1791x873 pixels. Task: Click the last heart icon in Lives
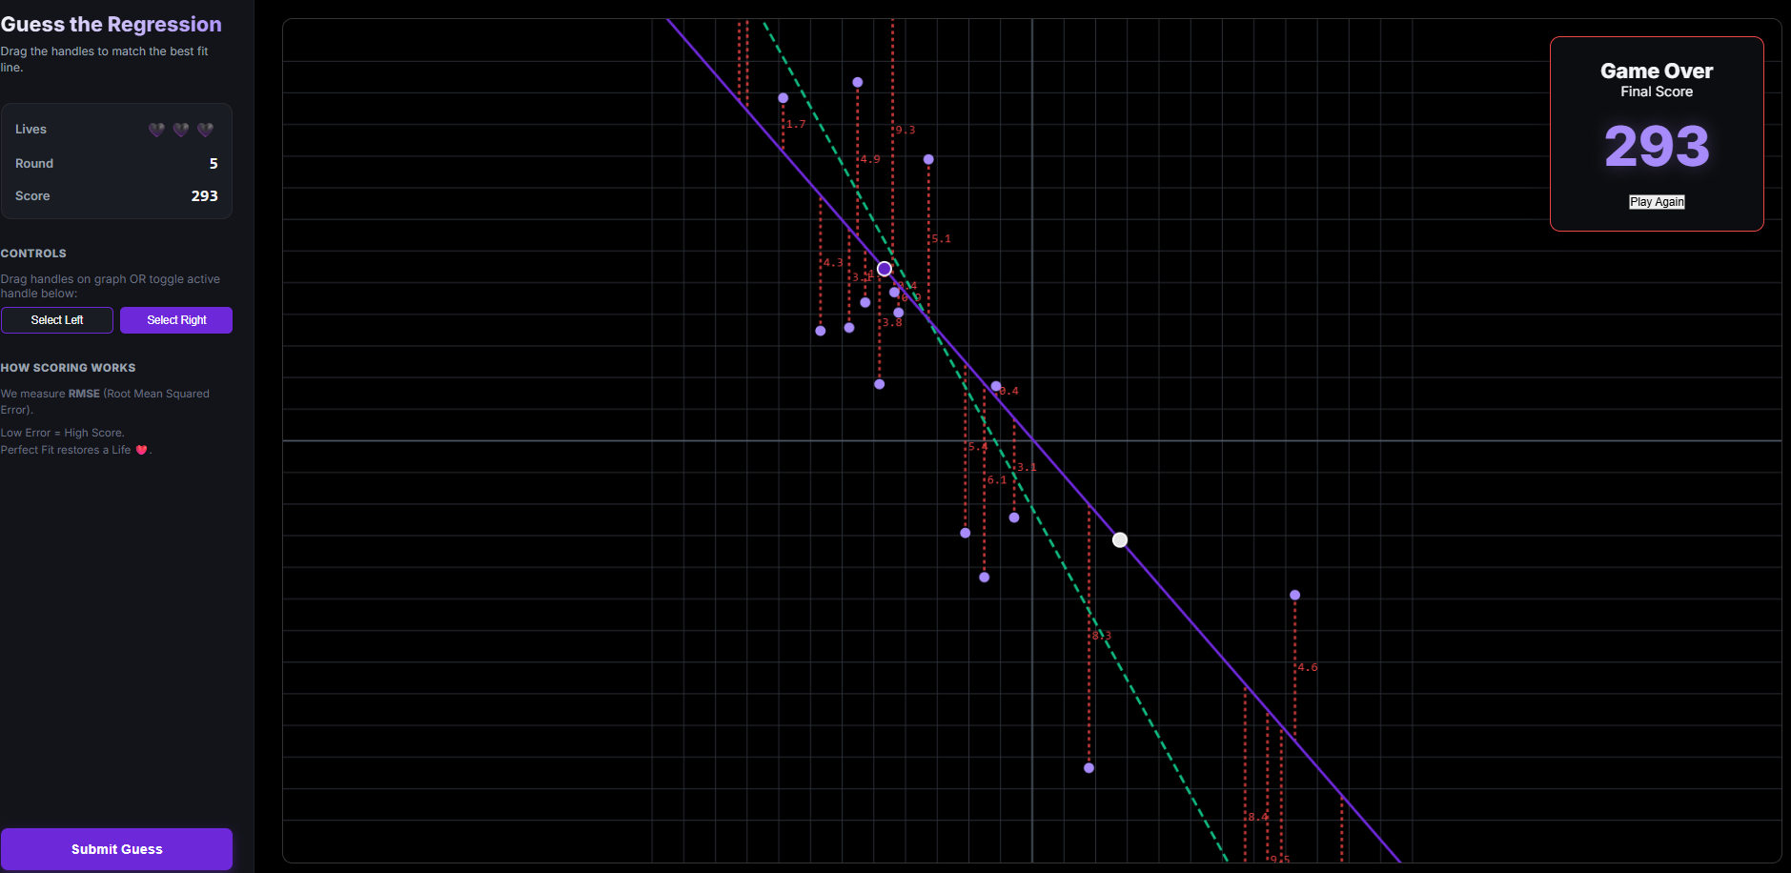click(x=205, y=130)
